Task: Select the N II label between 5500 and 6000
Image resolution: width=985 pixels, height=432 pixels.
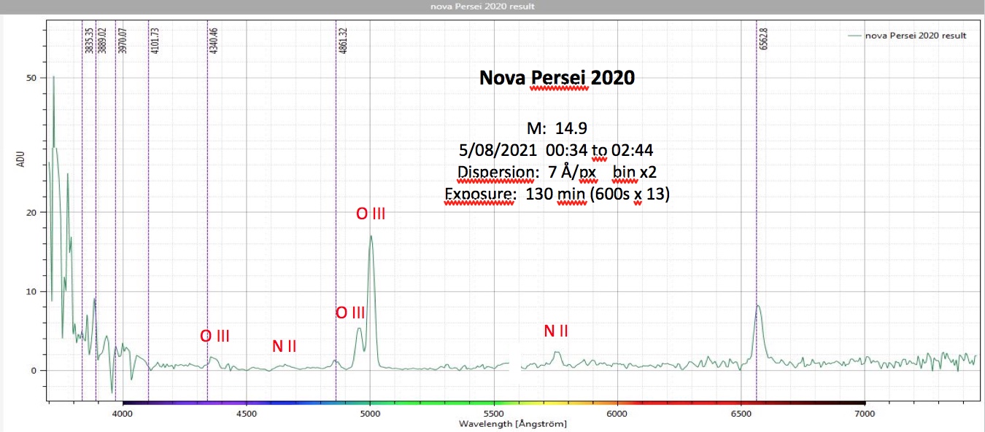Action: coord(556,331)
